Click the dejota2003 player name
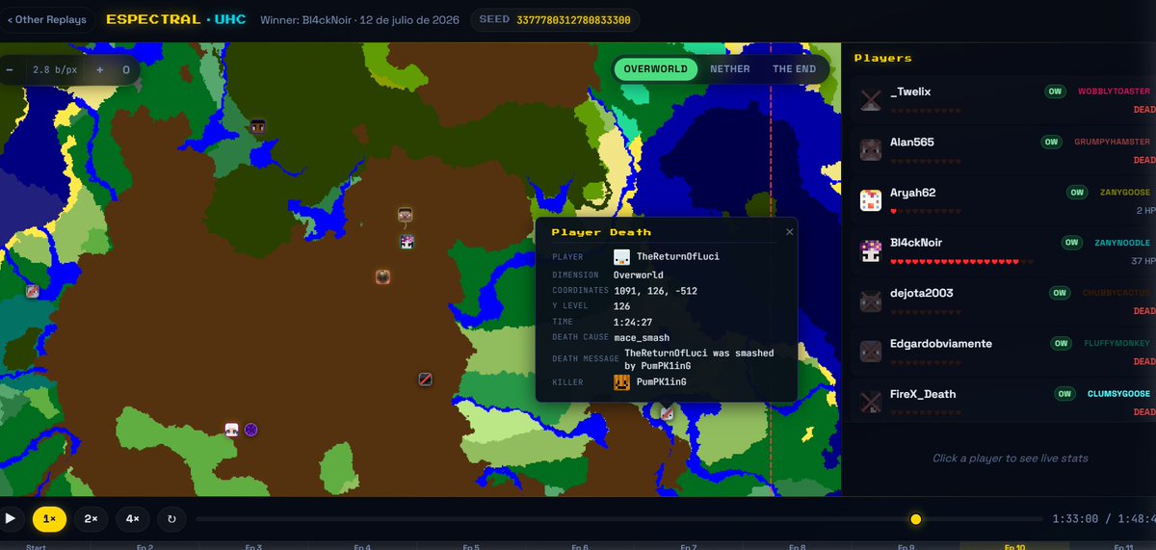This screenshot has width=1156, height=550. [x=923, y=293]
